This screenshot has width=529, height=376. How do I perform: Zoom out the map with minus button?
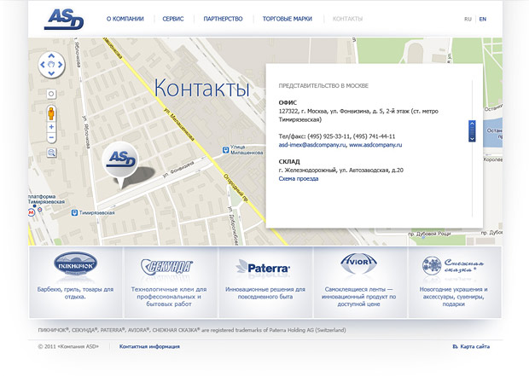tap(51, 137)
